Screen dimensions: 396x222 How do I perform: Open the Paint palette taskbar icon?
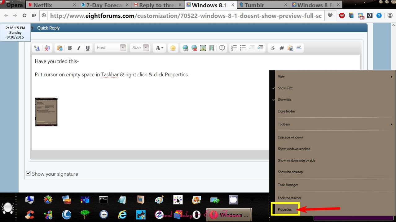click(x=159, y=200)
